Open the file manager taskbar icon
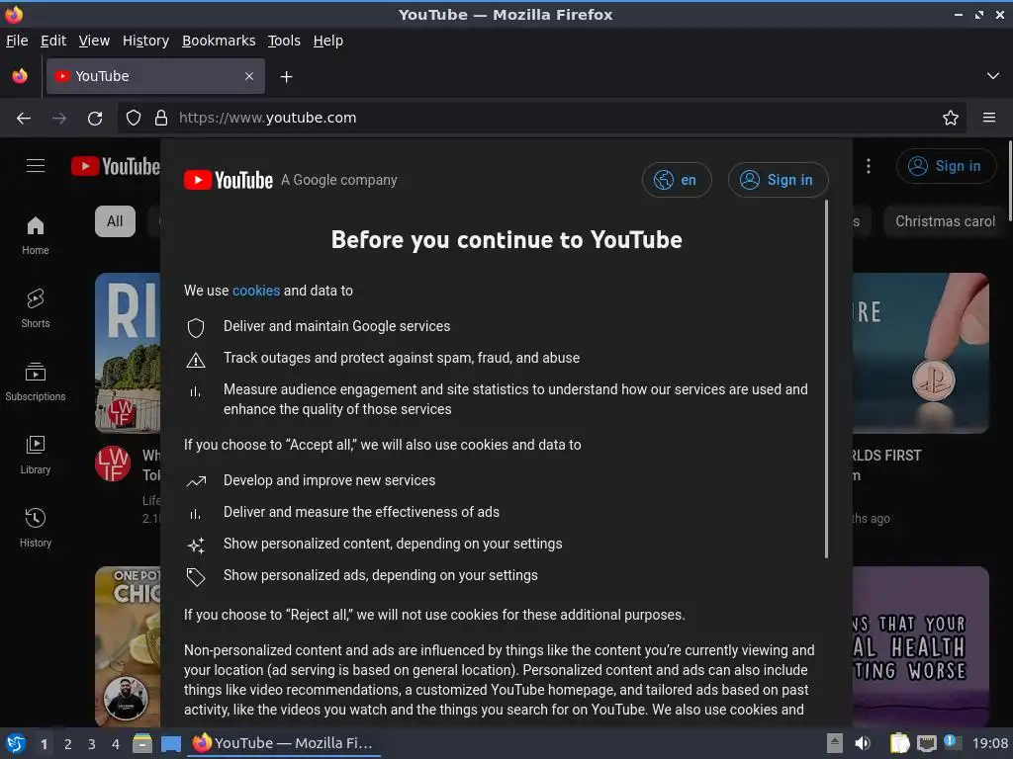Image resolution: width=1013 pixels, height=759 pixels. coord(142,743)
